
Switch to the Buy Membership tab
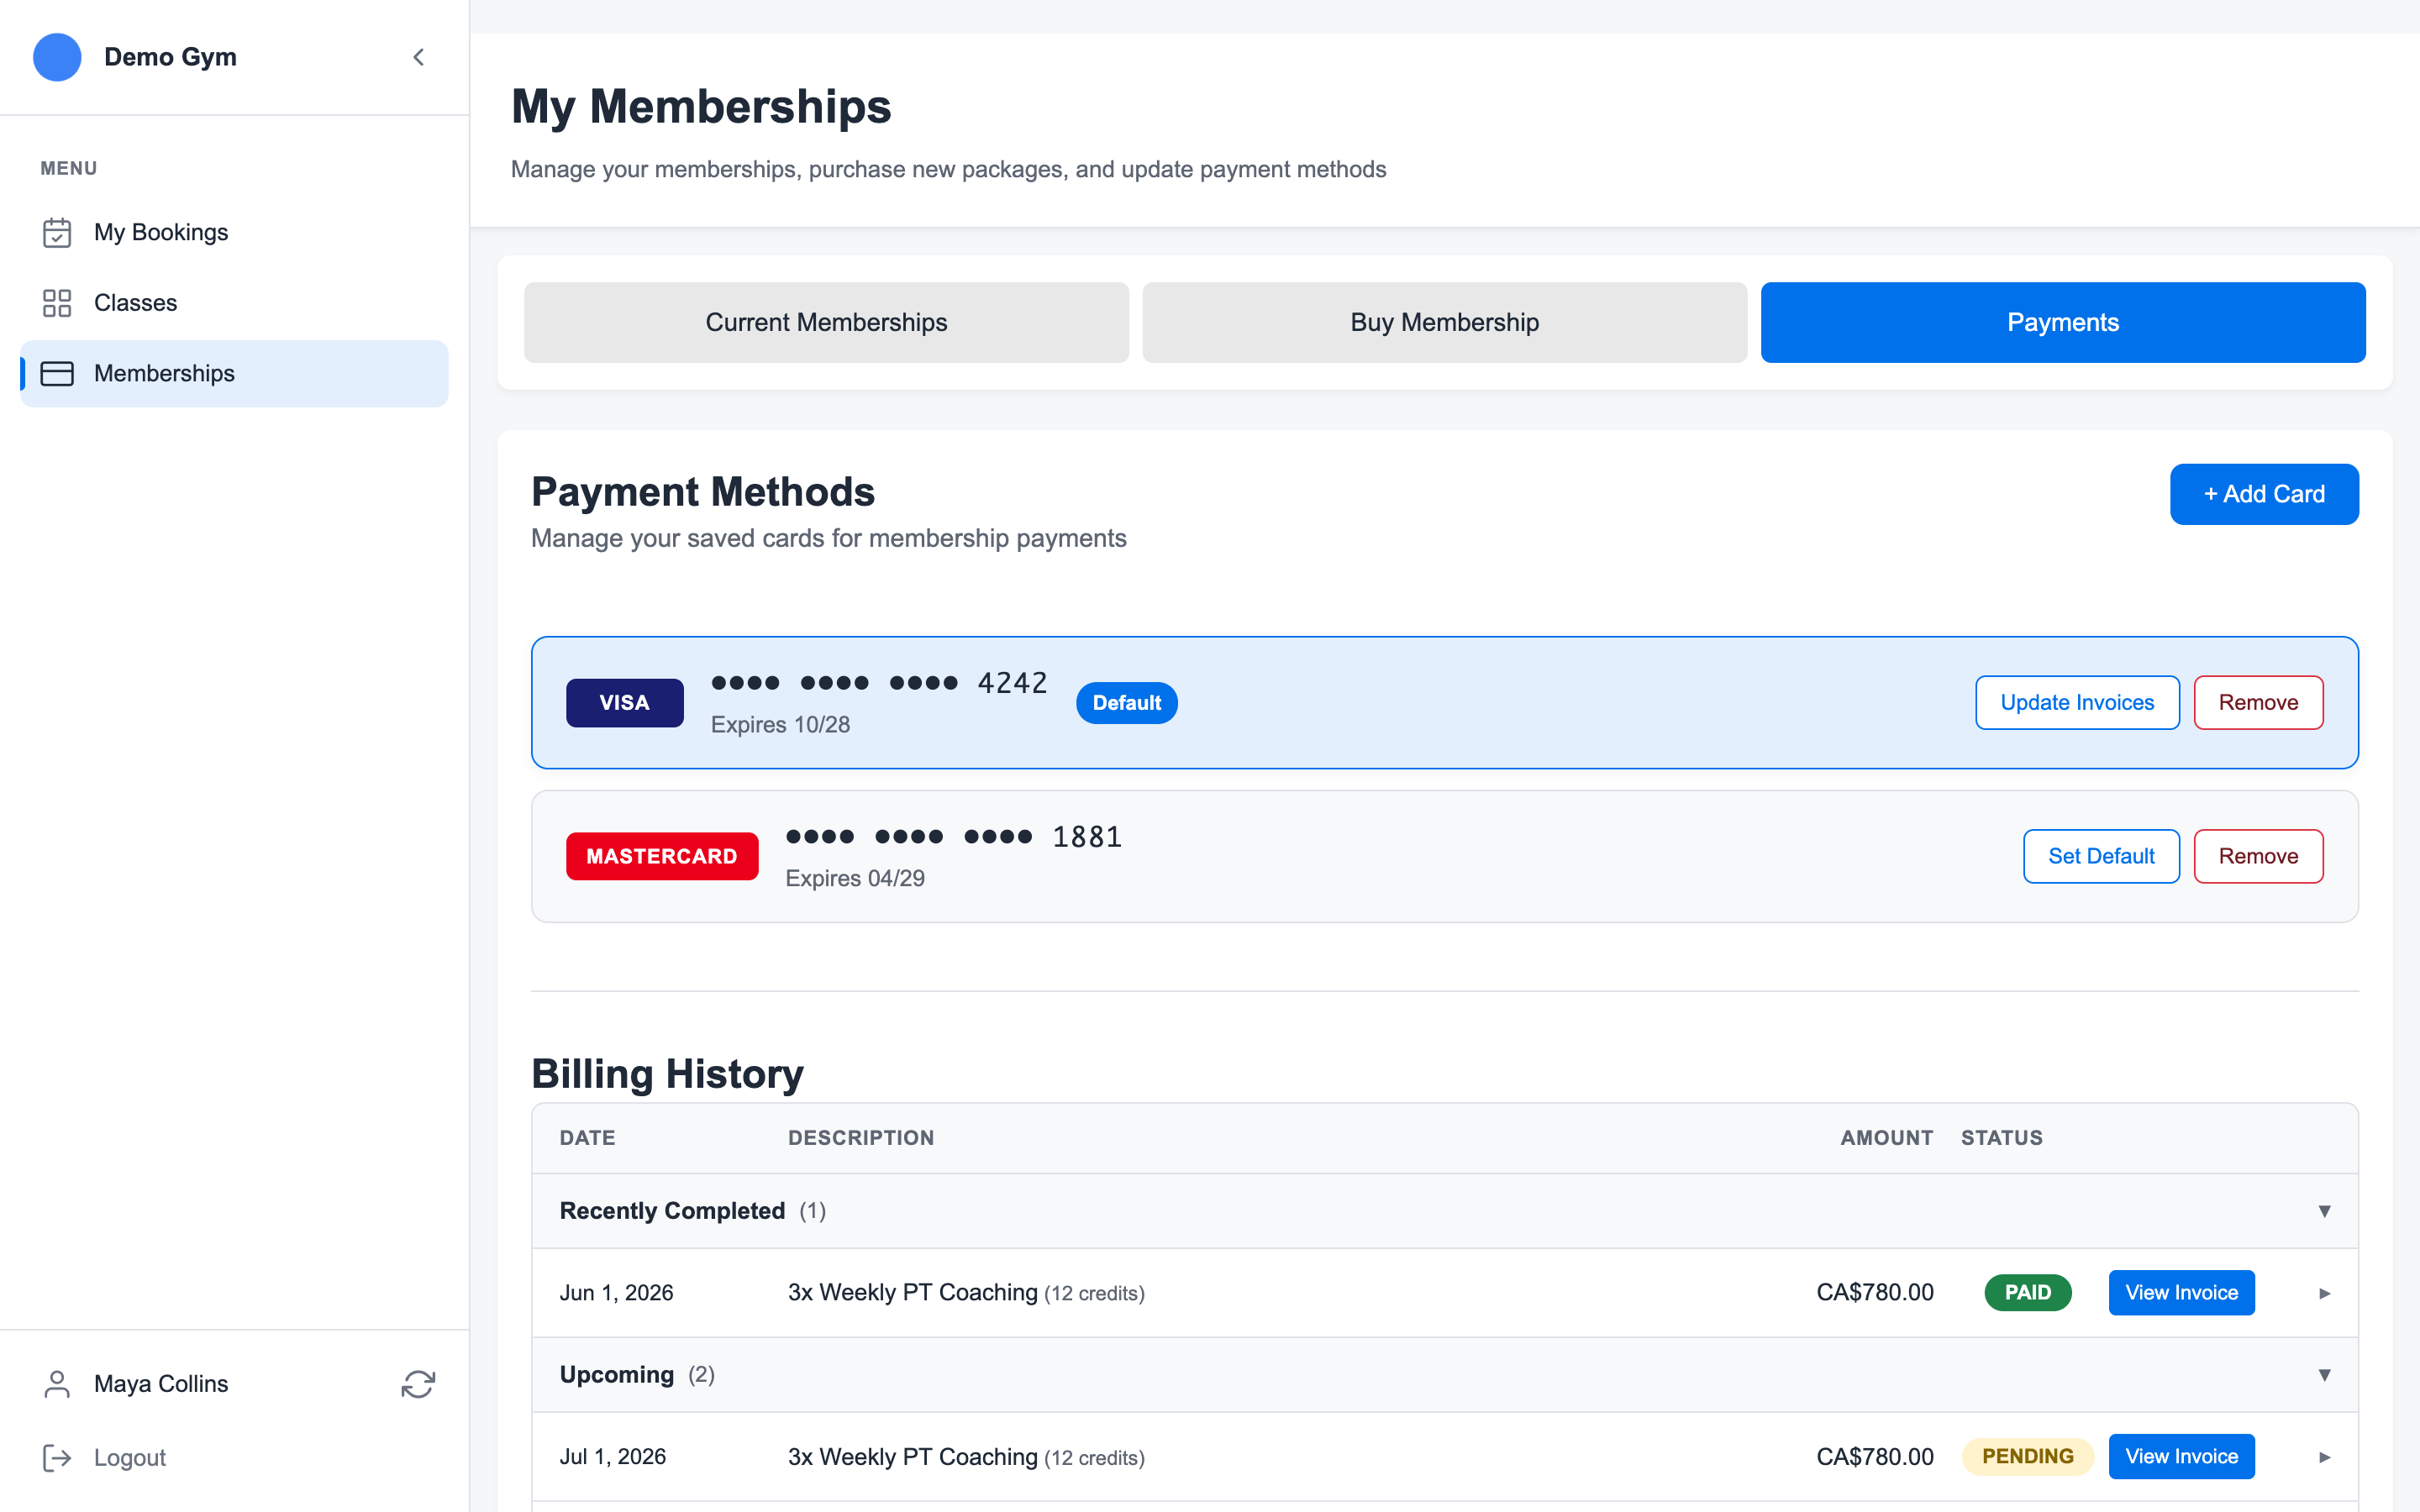pyautogui.click(x=1445, y=322)
